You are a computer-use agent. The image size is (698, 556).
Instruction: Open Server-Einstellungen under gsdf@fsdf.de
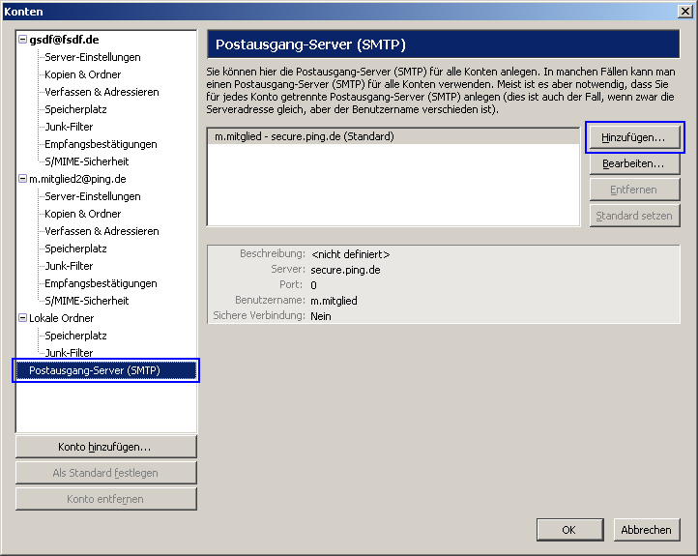point(92,57)
